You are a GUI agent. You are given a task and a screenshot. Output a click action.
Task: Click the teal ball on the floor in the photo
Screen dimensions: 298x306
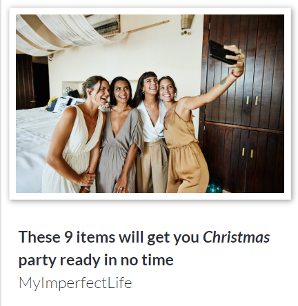pyautogui.click(x=215, y=185)
